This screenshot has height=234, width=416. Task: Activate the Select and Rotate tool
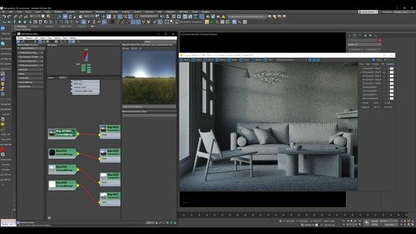[x=70, y=16]
